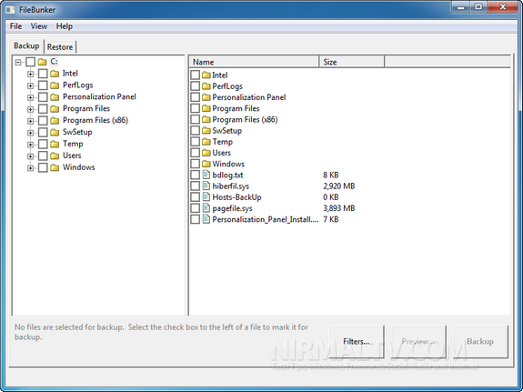Select Program Files checkbox in file list
The height and width of the screenshot is (392, 523).
(196, 108)
